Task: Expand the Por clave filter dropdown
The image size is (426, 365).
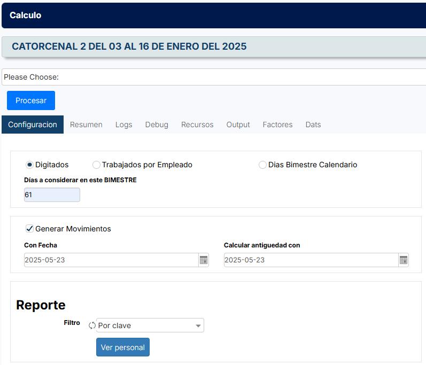Action: pos(150,325)
